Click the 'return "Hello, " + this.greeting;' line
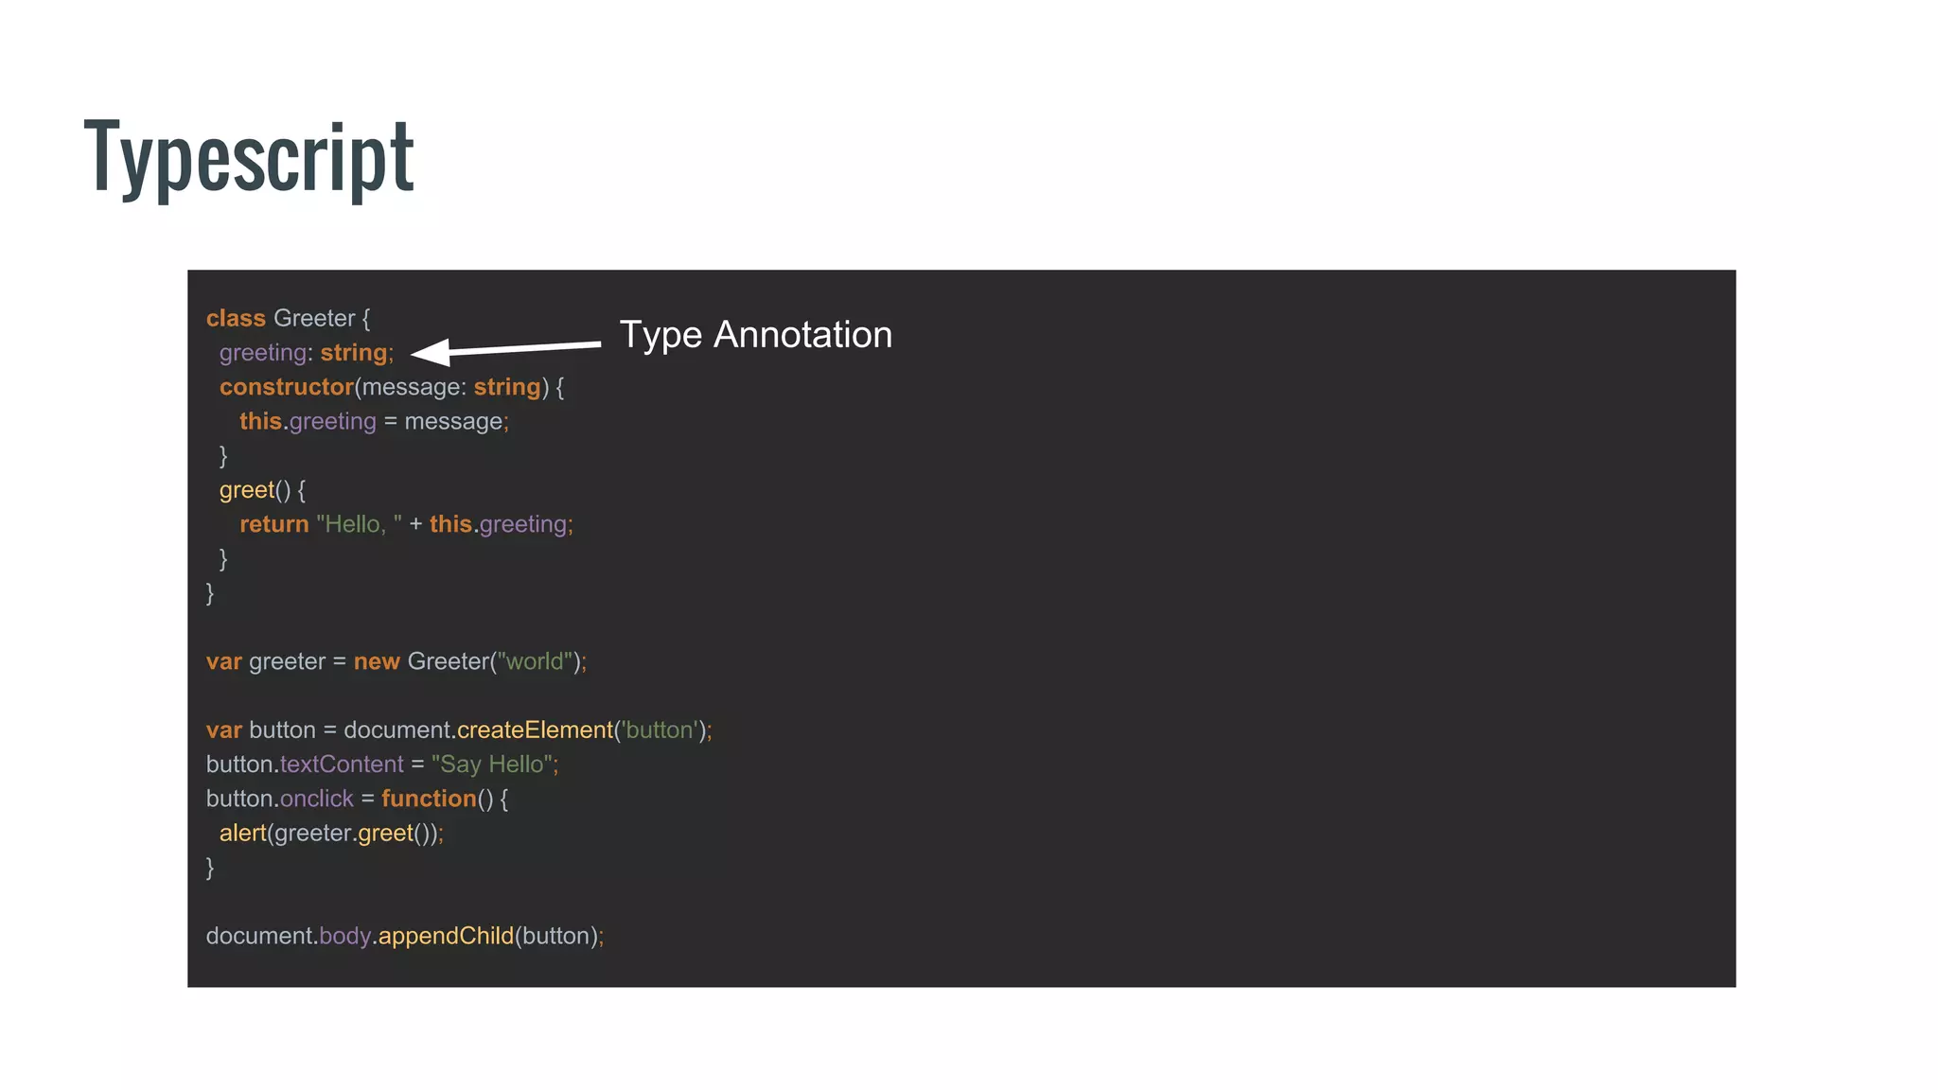This screenshot has height=1090, width=1938. pos(406,524)
